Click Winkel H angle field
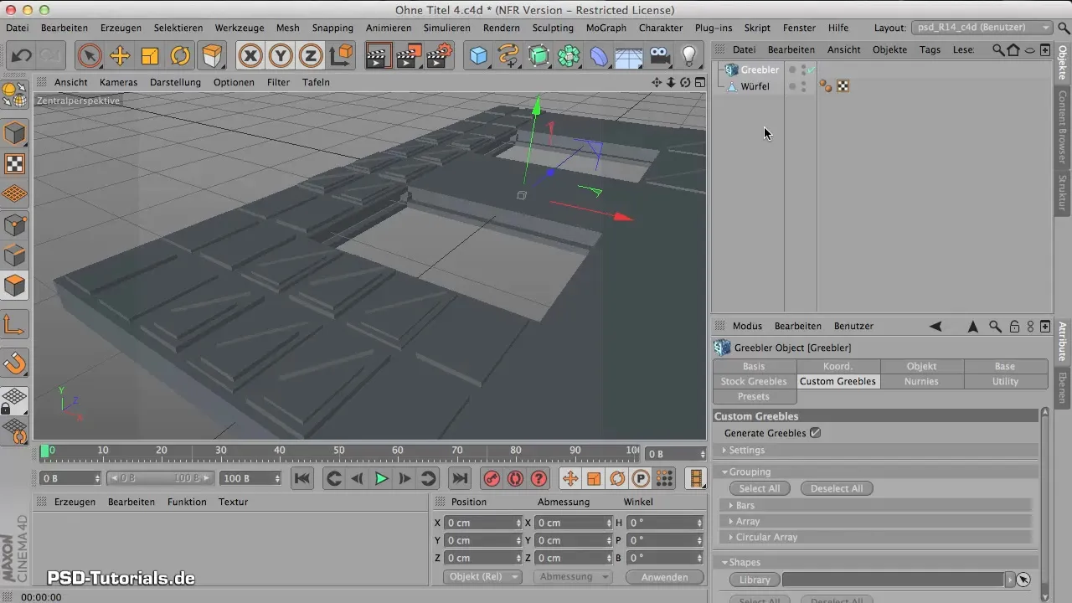The image size is (1072, 603). click(664, 522)
